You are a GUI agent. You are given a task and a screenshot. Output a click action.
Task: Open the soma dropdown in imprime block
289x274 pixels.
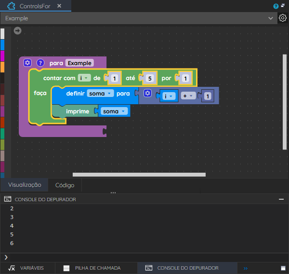(114, 111)
